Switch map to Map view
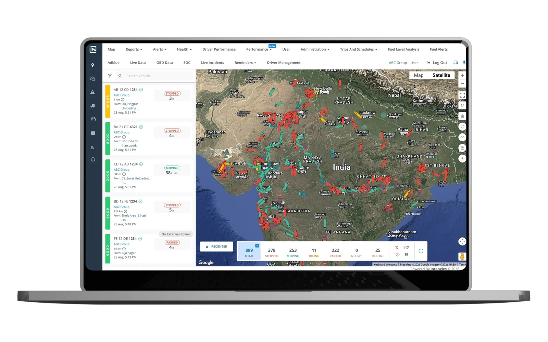Viewport: 548px width, 342px height. tap(419, 75)
